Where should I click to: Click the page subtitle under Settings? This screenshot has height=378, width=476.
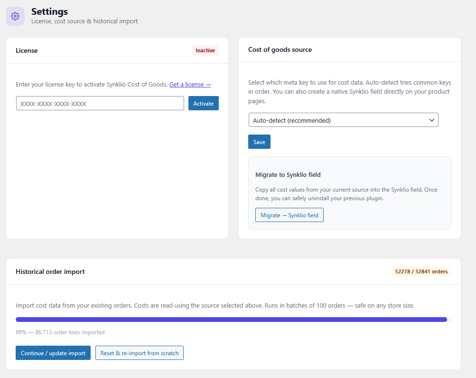click(84, 21)
